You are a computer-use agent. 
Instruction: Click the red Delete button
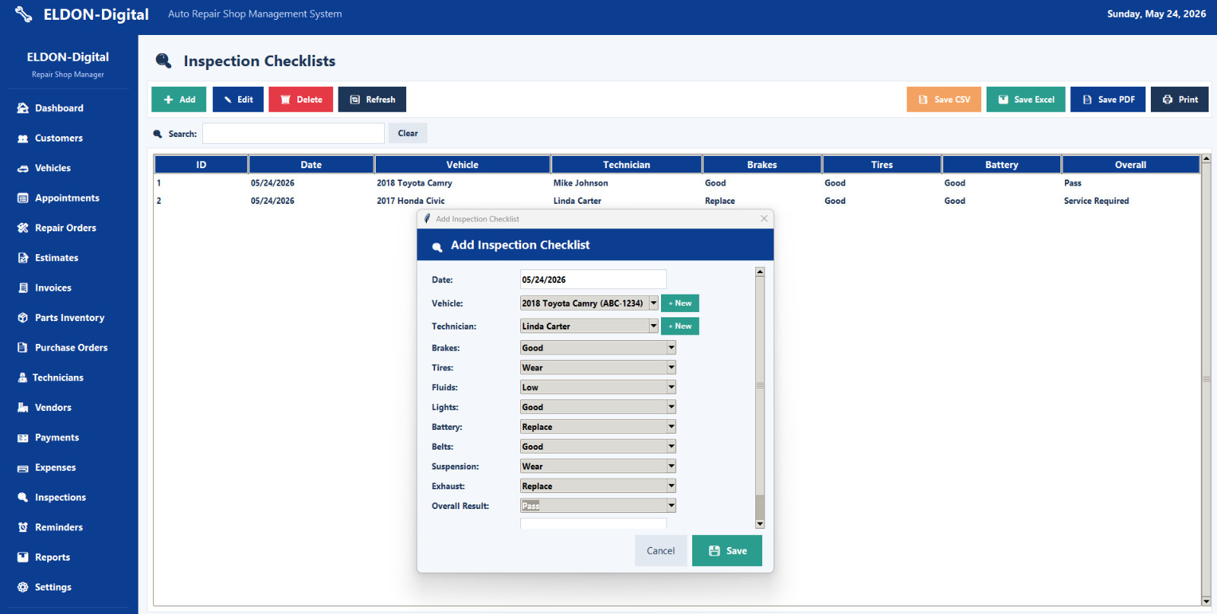click(x=300, y=100)
